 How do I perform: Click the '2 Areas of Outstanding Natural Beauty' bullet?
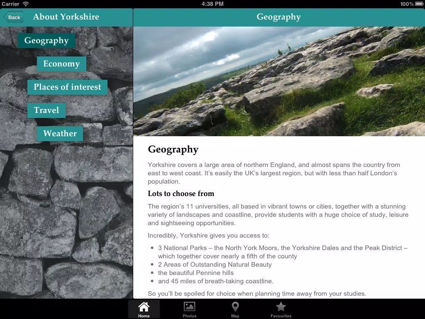coord(215,265)
